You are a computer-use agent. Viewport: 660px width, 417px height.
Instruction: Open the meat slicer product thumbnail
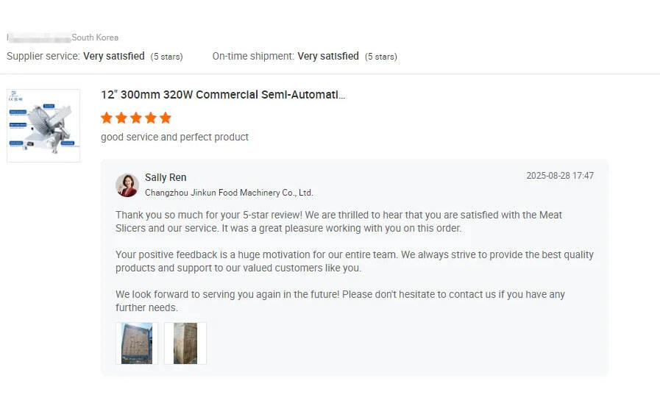tap(43, 126)
